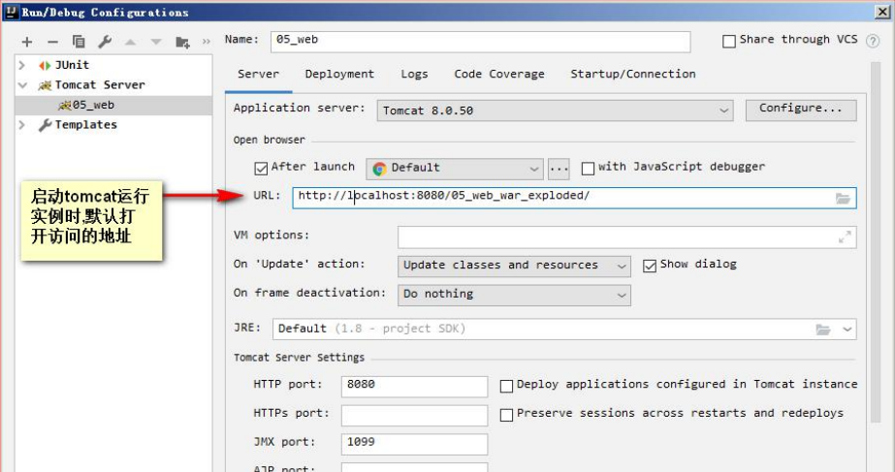The width and height of the screenshot is (895, 472).
Task: Switch to Startup/Connection tab
Action: 633,75
